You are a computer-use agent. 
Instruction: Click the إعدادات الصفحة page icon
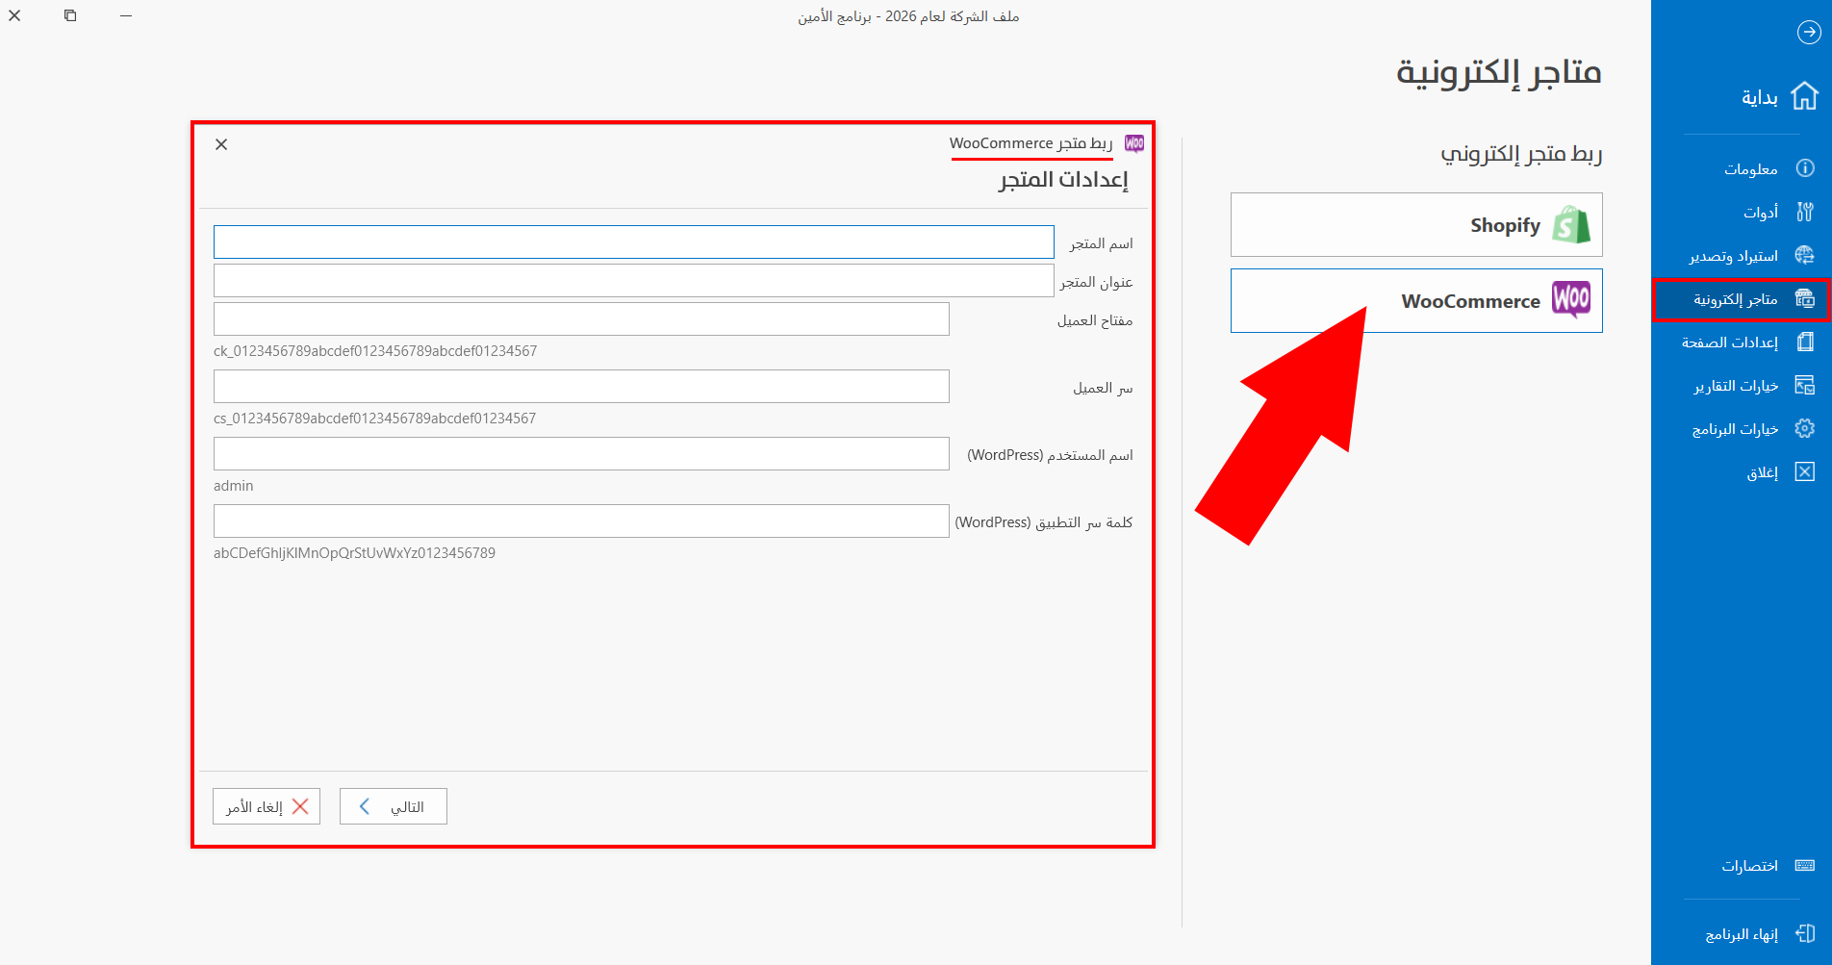point(1805,342)
